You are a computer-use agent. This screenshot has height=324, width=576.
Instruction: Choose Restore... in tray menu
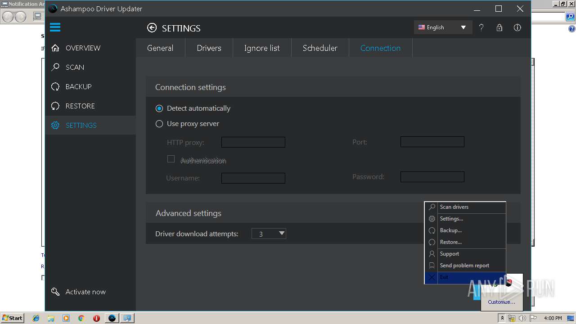[x=465, y=242]
